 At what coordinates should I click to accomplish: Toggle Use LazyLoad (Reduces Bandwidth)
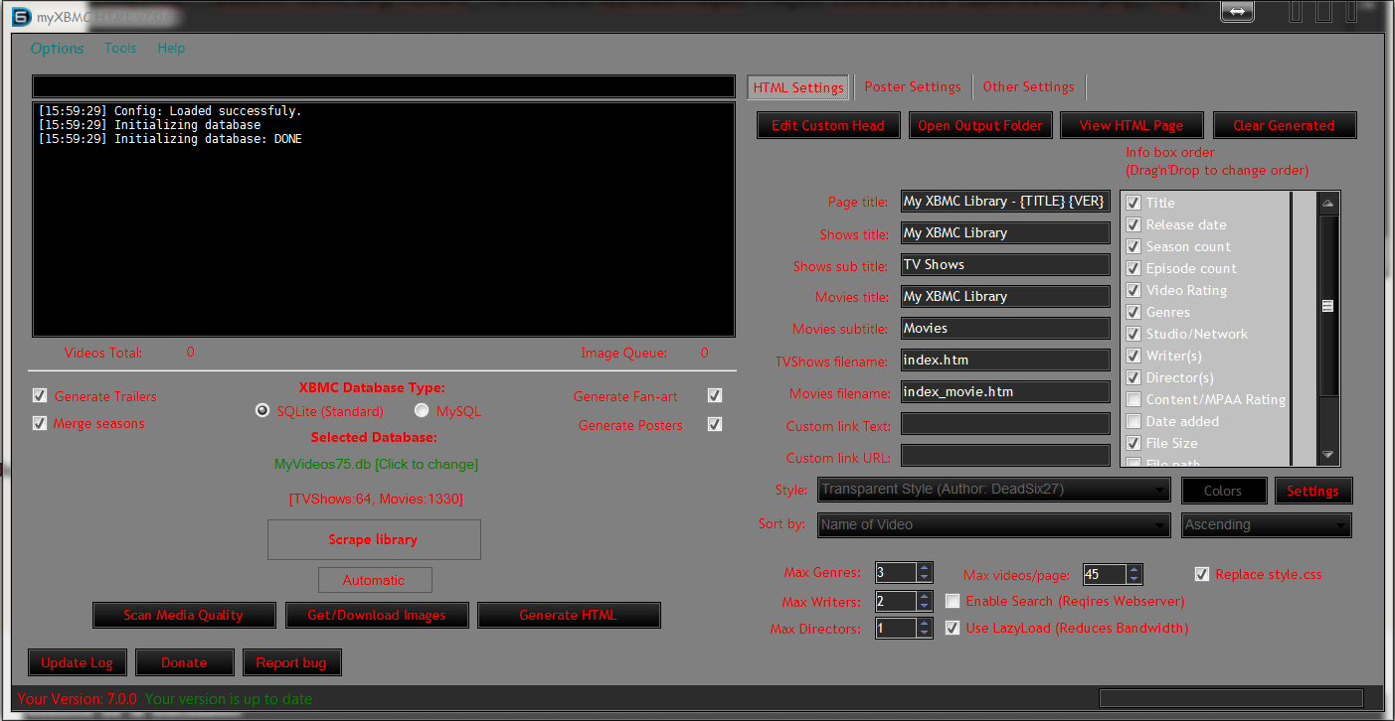click(953, 628)
